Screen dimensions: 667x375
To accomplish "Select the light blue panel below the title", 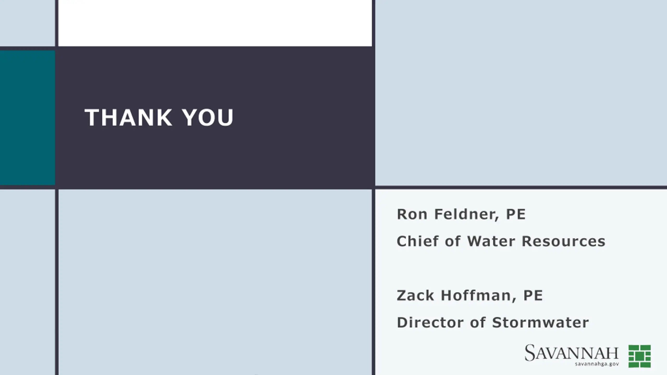I will tap(215, 282).
